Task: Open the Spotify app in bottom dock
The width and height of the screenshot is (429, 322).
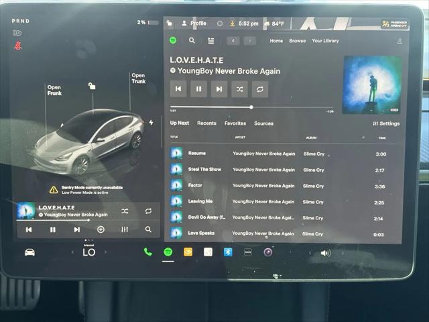Action: tap(168, 252)
